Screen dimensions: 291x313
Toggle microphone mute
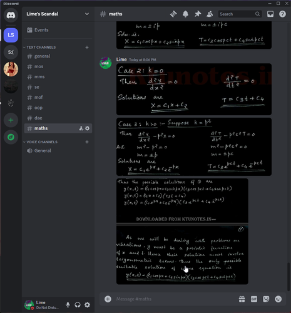pos(68,305)
